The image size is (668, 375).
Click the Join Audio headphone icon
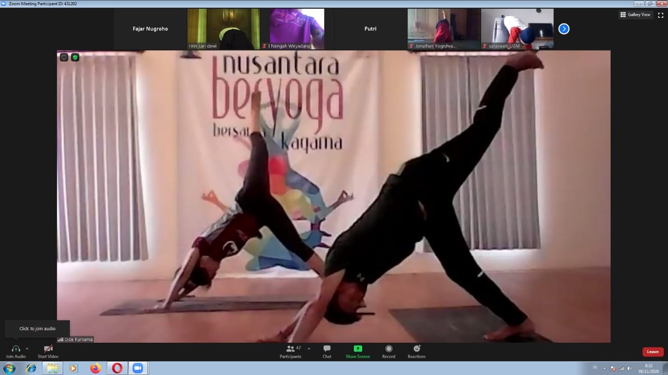pyautogui.click(x=15, y=349)
